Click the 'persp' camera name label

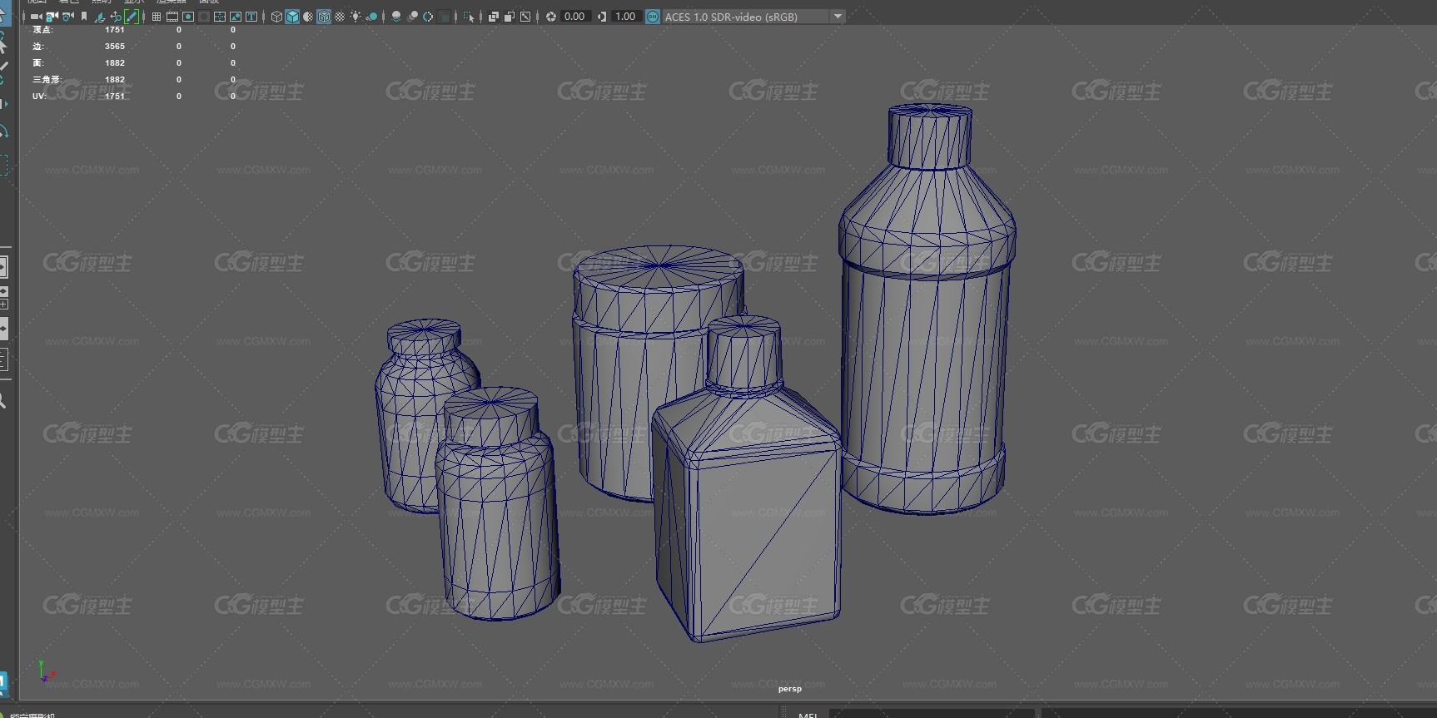(790, 688)
